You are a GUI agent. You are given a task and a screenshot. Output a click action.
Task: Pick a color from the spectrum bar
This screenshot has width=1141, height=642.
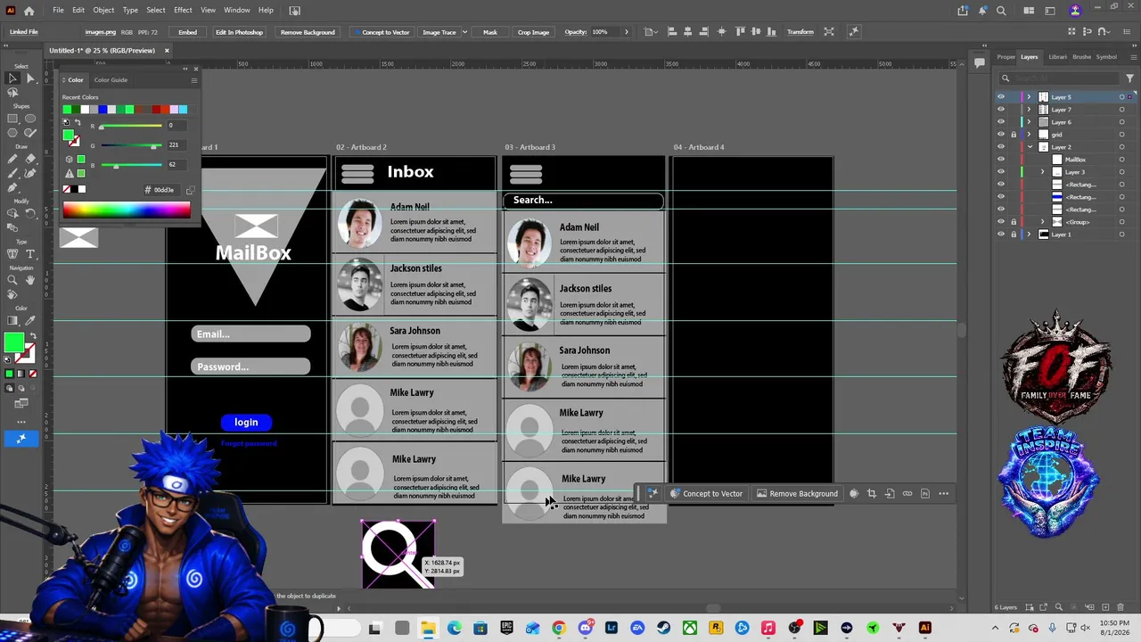(126, 210)
